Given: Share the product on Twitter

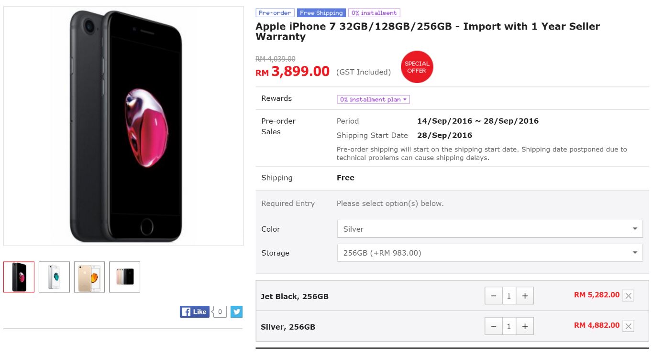Looking at the screenshot, I should [x=236, y=312].
